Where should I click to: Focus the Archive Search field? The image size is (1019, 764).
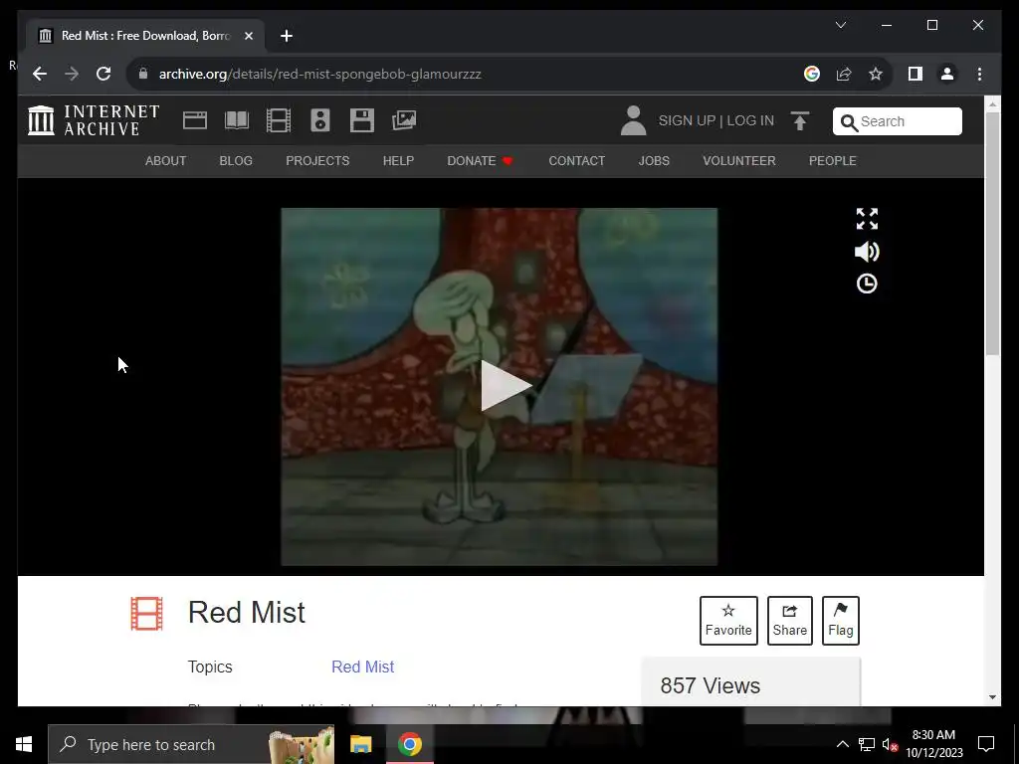[x=897, y=121]
